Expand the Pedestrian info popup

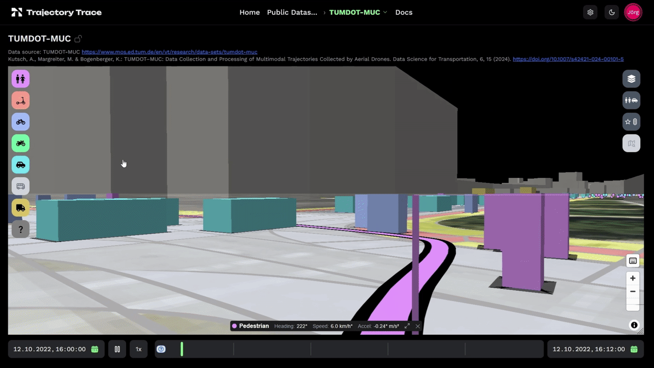tap(407, 326)
